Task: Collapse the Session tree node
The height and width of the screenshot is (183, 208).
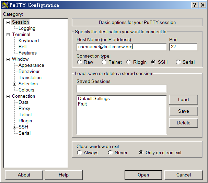Action: [x=8, y=22]
